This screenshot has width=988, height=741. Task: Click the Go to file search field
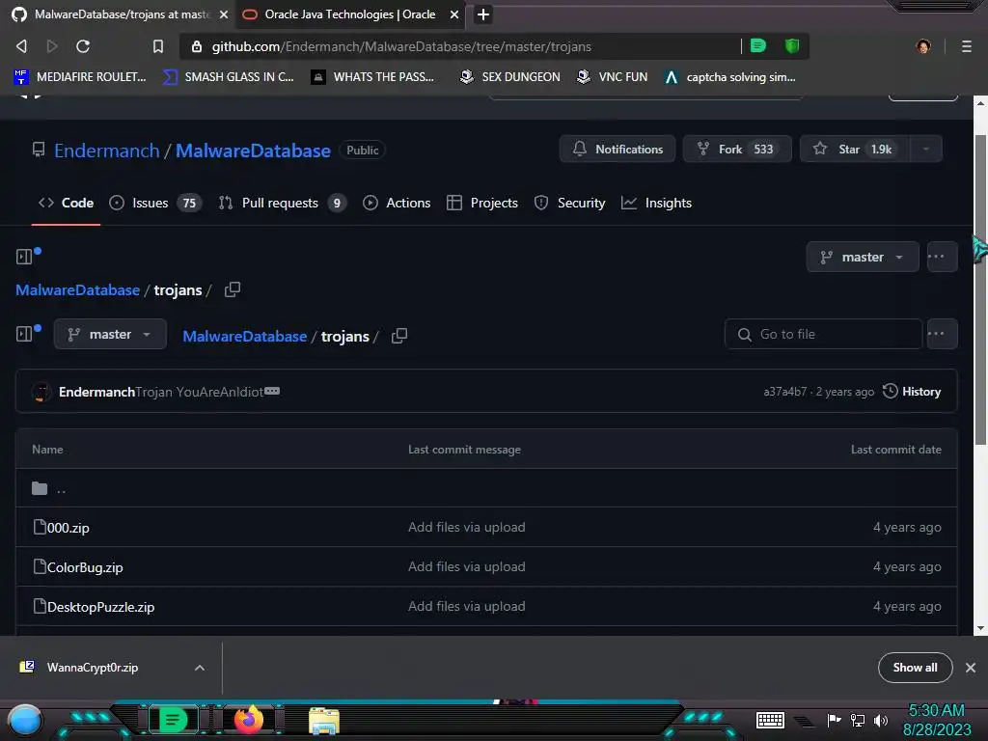823,334
